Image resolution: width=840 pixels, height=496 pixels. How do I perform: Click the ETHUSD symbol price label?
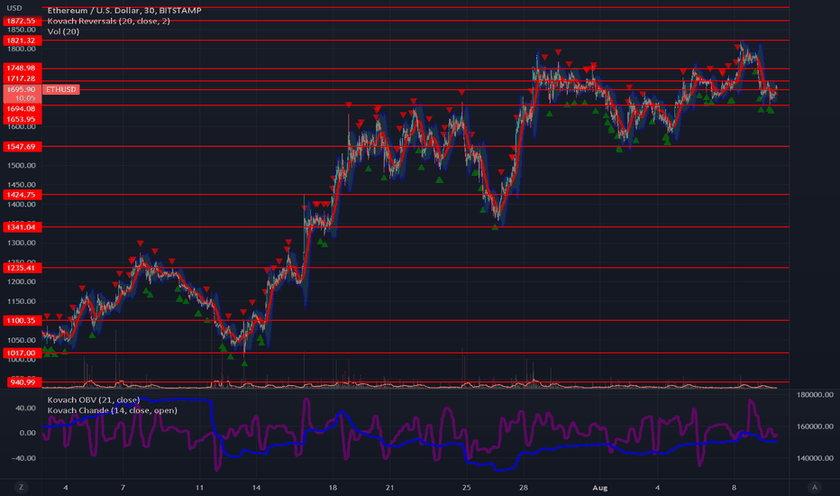61,89
